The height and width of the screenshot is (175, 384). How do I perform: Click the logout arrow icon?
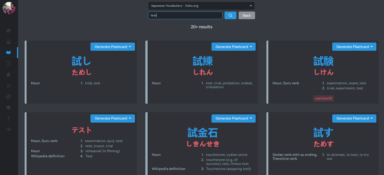pyautogui.click(x=8, y=129)
